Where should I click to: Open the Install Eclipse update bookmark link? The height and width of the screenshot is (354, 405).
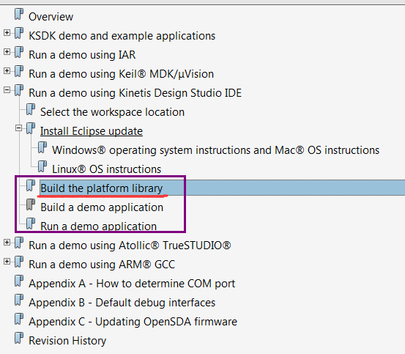[x=92, y=131]
